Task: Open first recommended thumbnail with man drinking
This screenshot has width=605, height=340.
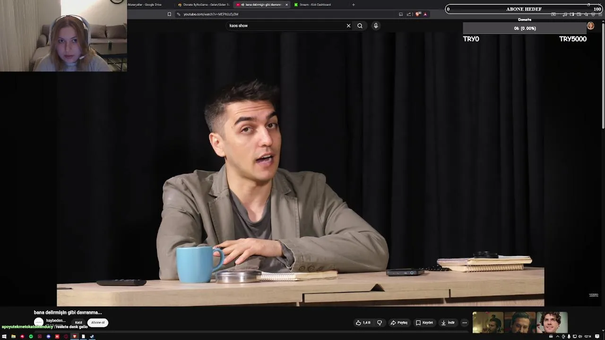Action: [488, 322]
